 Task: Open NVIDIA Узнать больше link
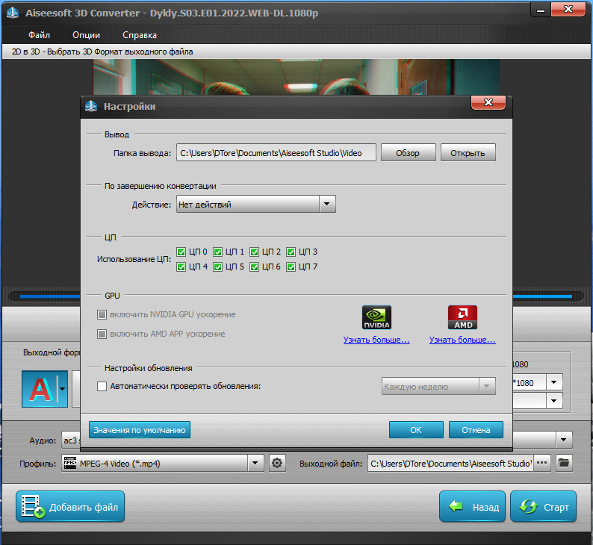pyautogui.click(x=376, y=340)
